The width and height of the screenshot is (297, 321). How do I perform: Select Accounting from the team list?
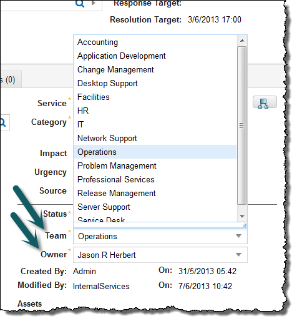click(155, 42)
